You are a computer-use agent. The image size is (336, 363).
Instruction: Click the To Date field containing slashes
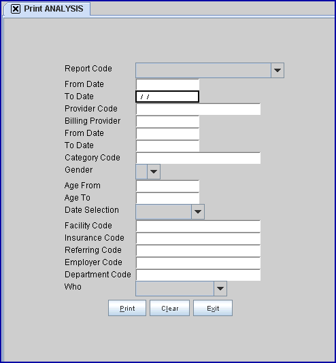pos(167,97)
